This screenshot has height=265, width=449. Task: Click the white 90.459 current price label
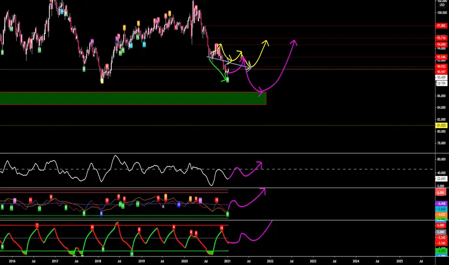pyautogui.click(x=441, y=78)
